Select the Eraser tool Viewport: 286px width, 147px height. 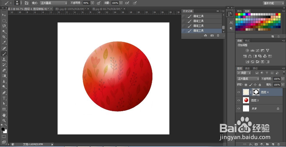pos(4,70)
